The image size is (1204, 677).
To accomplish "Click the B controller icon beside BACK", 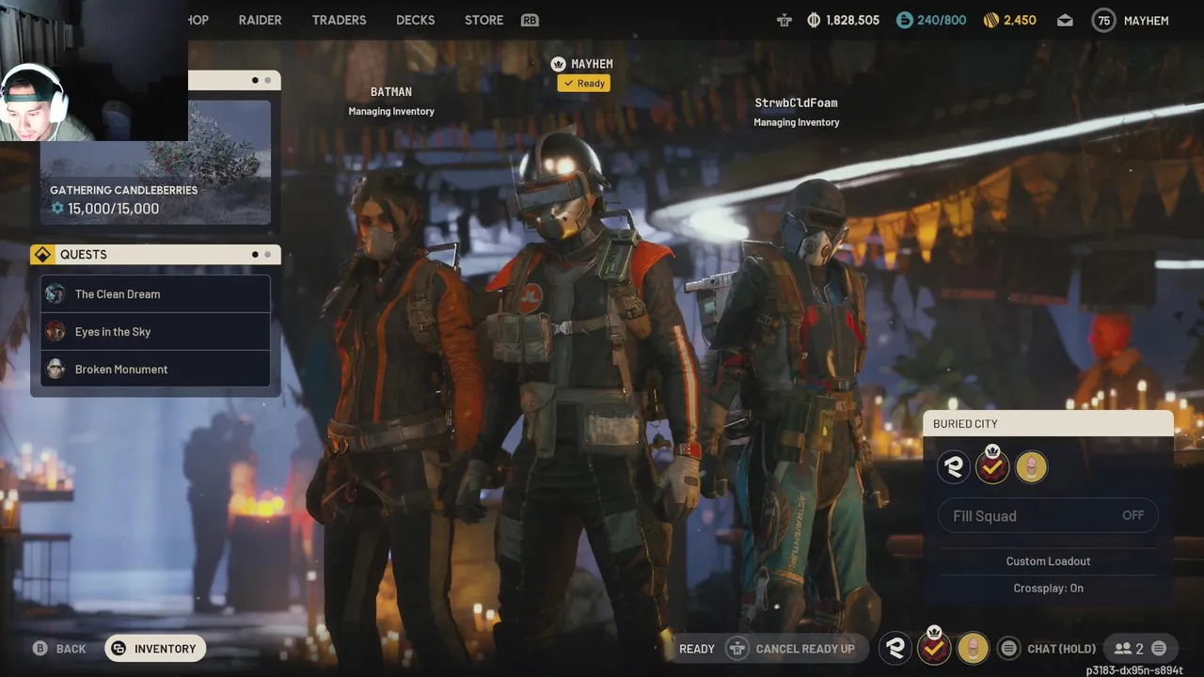I will tap(40, 649).
